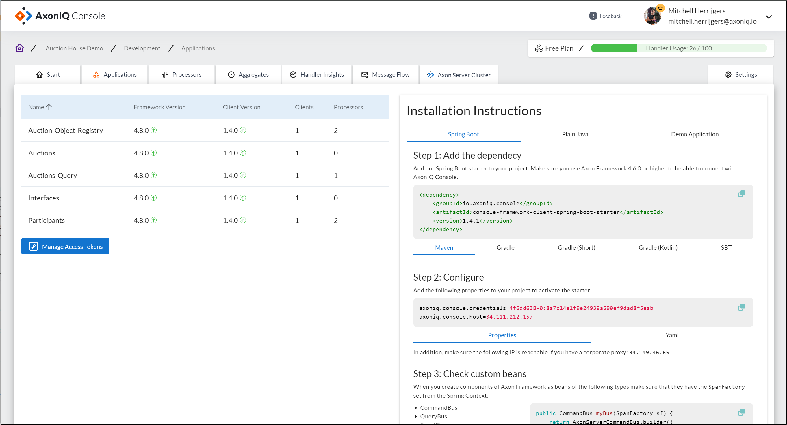The image size is (787, 425).
Task: Open the Auction-Object-Registry application row
Action: pos(205,131)
